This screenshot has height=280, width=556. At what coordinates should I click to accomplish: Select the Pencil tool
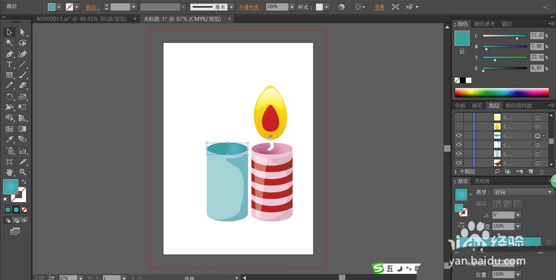(9, 86)
